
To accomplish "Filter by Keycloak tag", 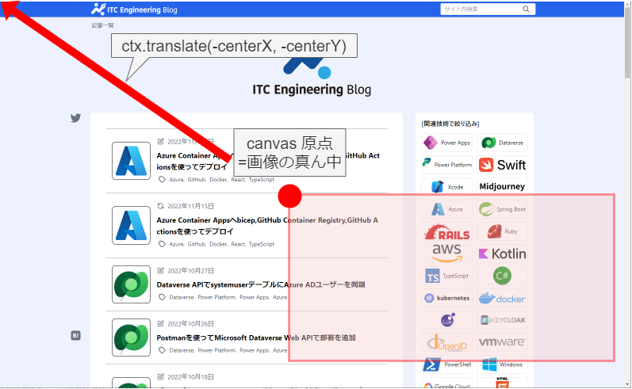I will [x=502, y=320].
